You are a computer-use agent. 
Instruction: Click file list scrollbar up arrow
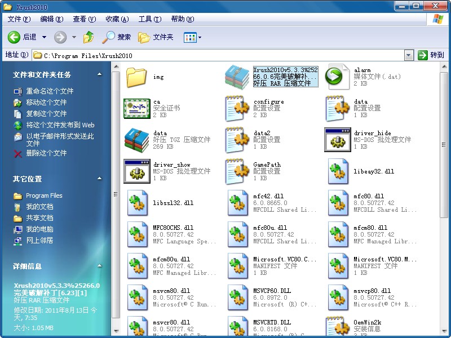[x=444, y=66]
